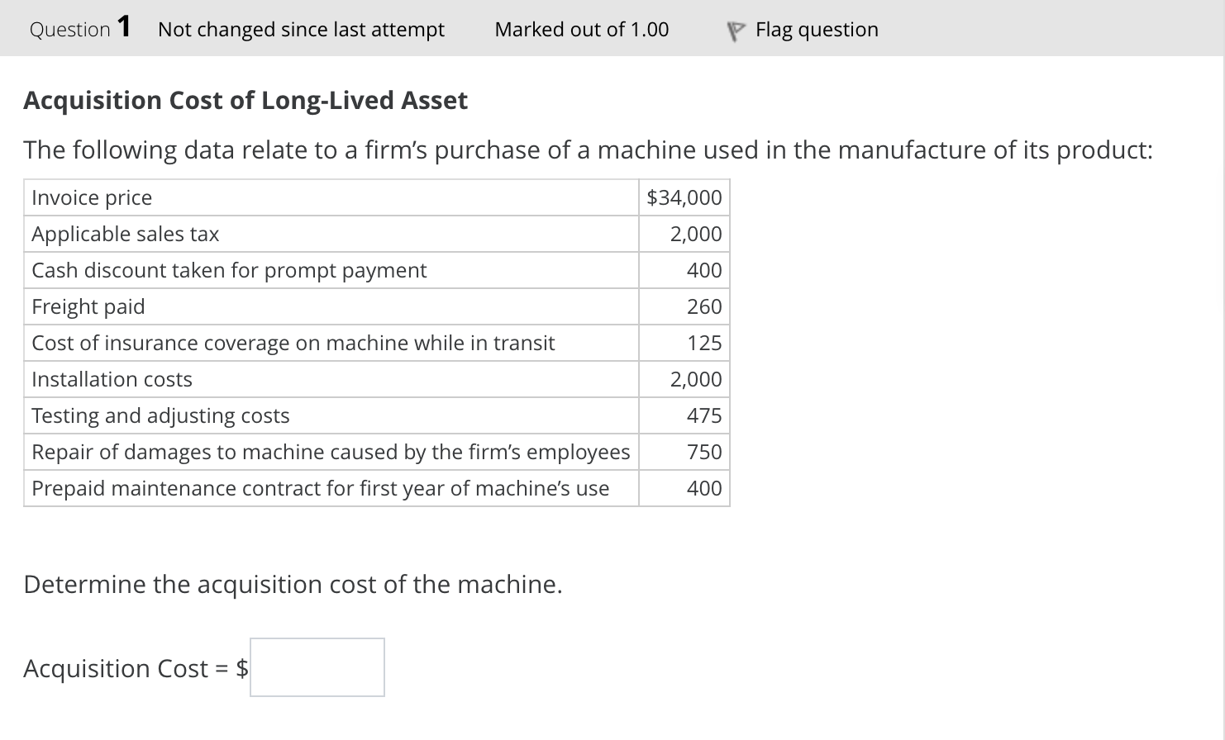Click the Flag question link
The width and height of the screenshot is (1225, 740).
click(x=816, y=29)
